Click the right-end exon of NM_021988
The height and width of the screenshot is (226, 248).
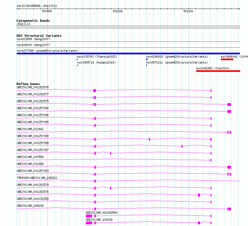[x=229, y=167]
